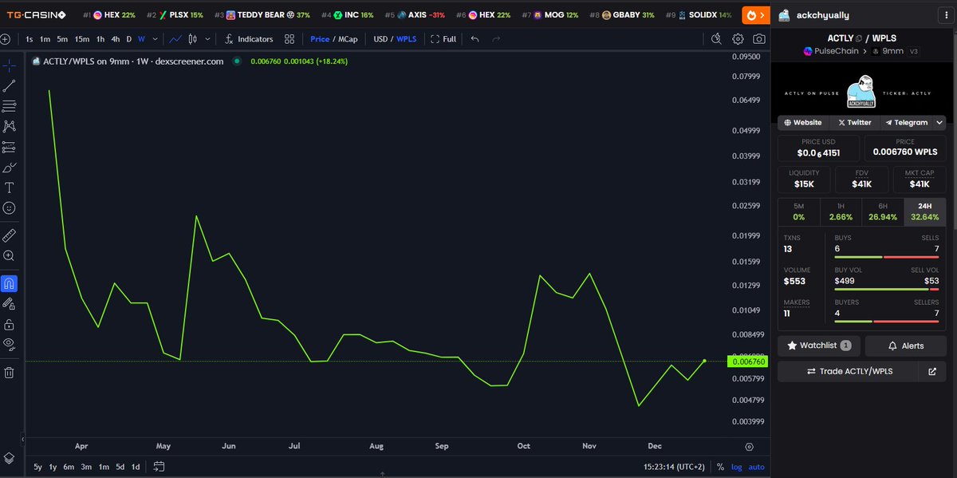Open the Telegram link

pyautogui.click(x=907, y=123)
